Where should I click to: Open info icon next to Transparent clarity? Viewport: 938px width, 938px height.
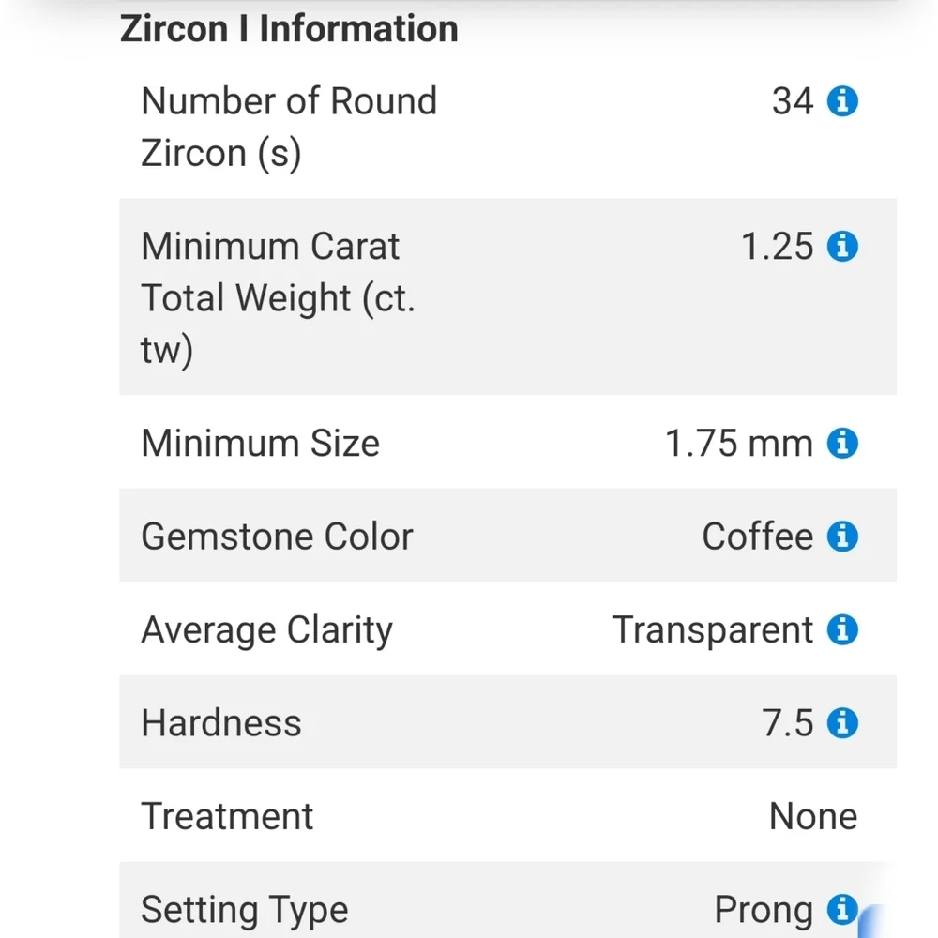[842, 629]
